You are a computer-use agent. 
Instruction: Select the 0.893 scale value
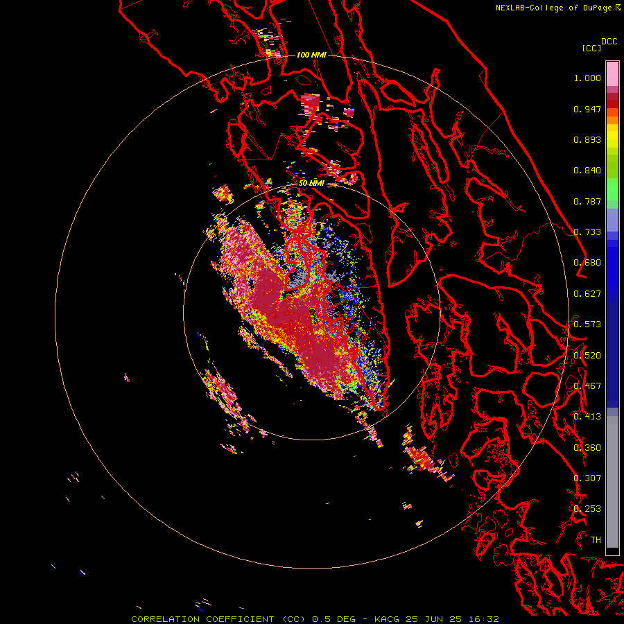pos(587,139)
